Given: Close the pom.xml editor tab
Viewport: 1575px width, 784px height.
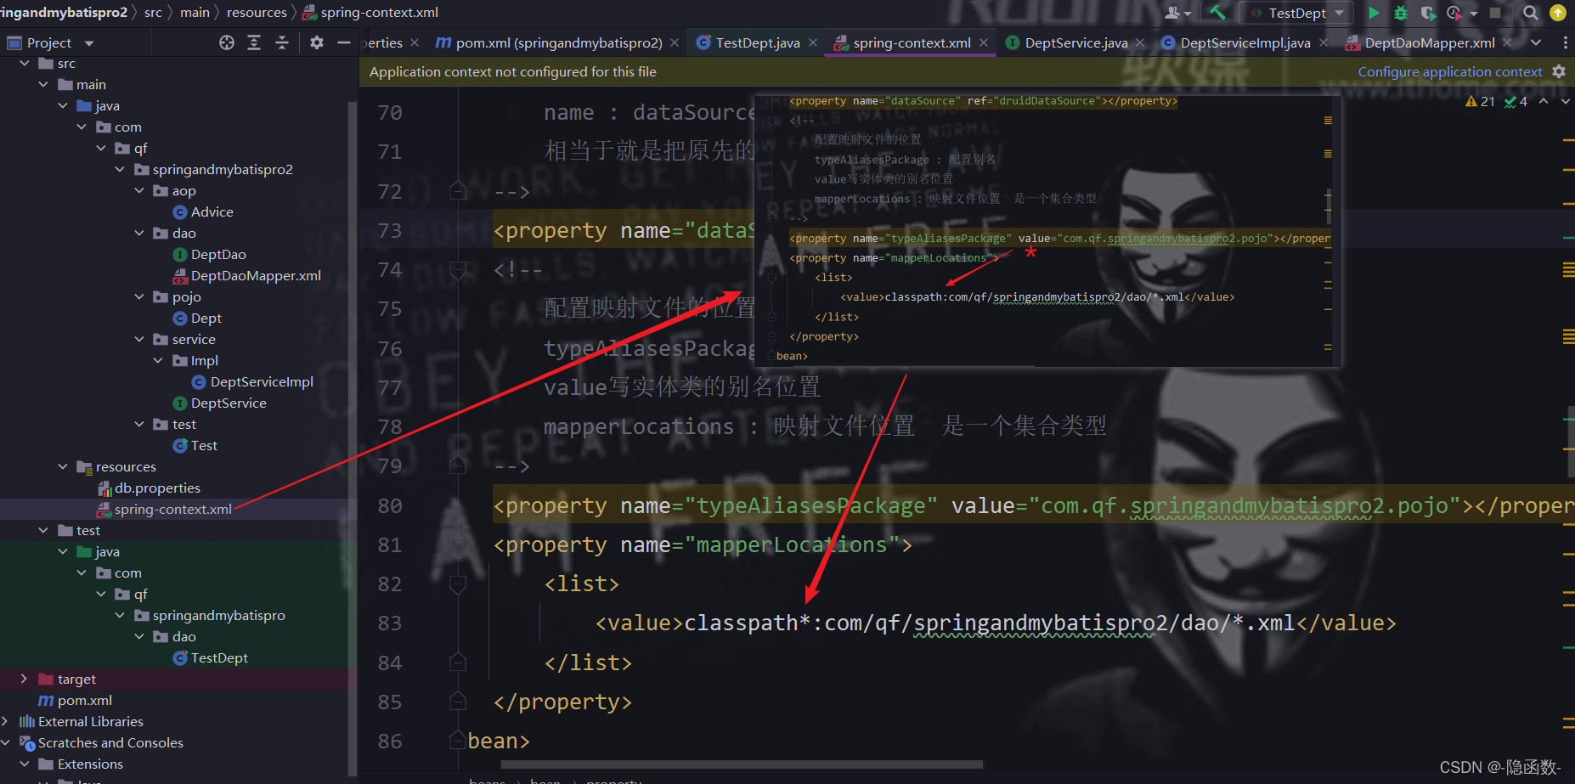Looking at the screenshot, I should coord(675,42).
